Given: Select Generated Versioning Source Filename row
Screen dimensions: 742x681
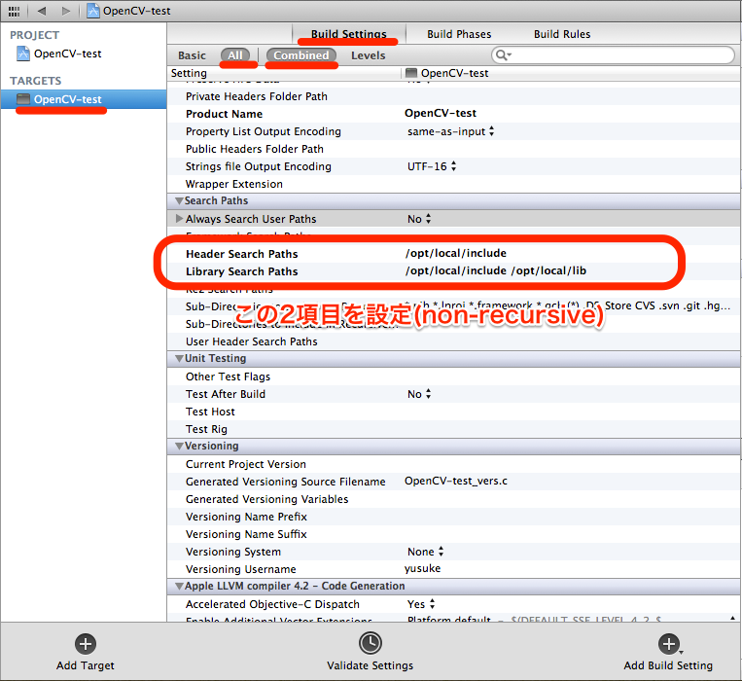Looking at the screenshot, I should click(x=453, y=482).
